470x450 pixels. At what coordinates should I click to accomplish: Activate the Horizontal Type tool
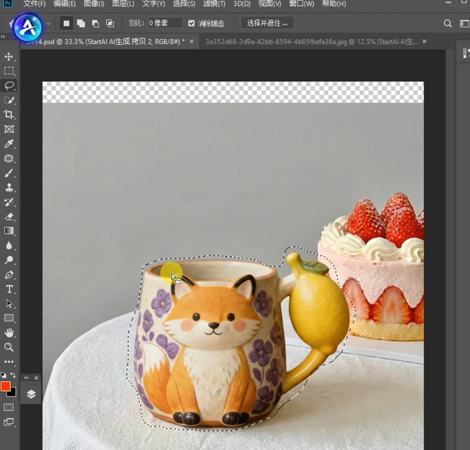[9, 289]
